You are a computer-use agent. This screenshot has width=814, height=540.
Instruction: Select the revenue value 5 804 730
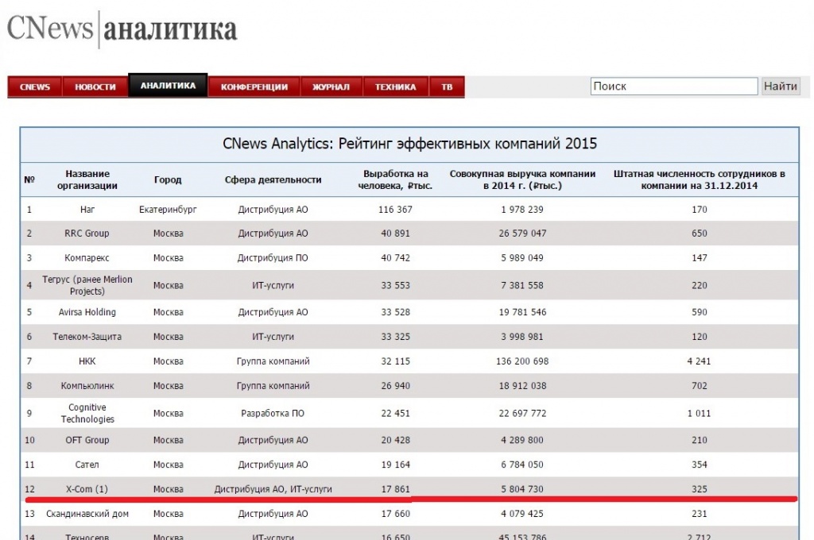[522, 489]
